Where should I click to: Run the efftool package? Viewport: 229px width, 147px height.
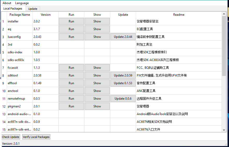(71, 83)
